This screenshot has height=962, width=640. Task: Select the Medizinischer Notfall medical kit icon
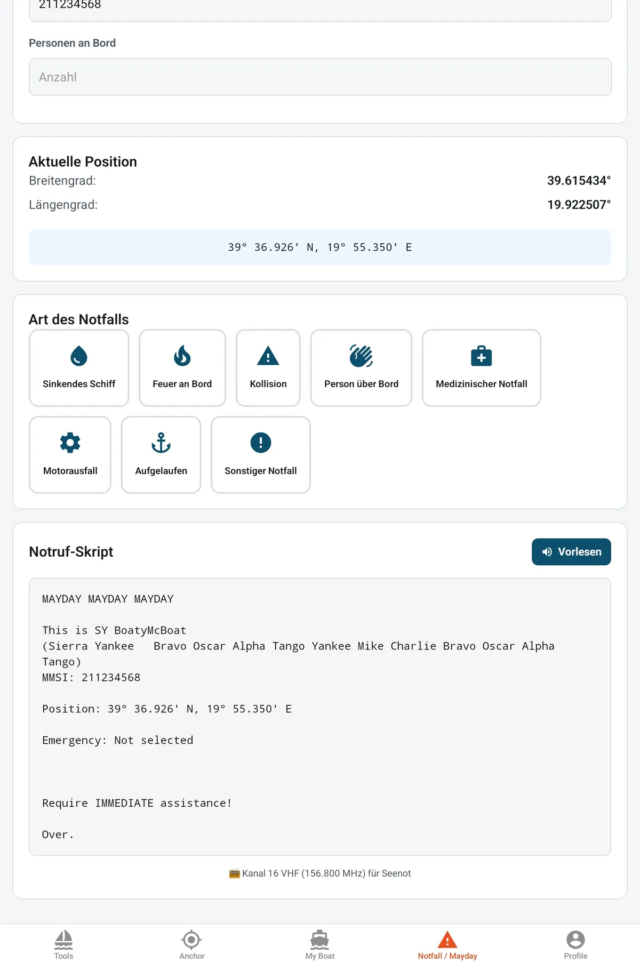pos(482,356)
